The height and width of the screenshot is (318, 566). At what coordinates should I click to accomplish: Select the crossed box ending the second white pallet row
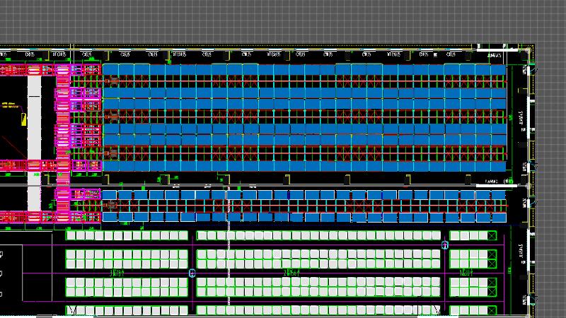pyautogui.click(x=492, y=254)
